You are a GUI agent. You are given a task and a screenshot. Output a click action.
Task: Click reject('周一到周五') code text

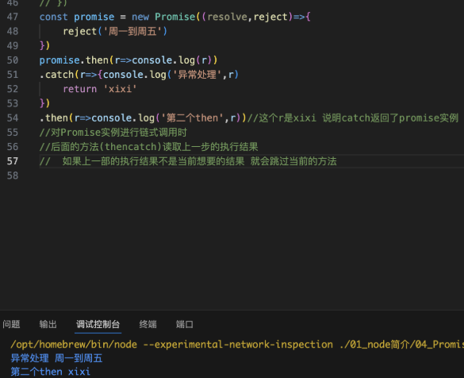[x=115, y=32]
